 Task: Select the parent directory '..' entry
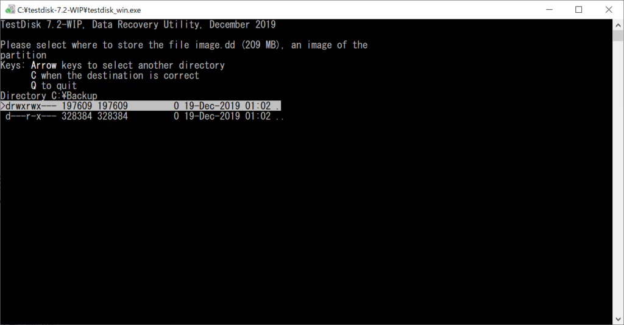tap(143, 116)
